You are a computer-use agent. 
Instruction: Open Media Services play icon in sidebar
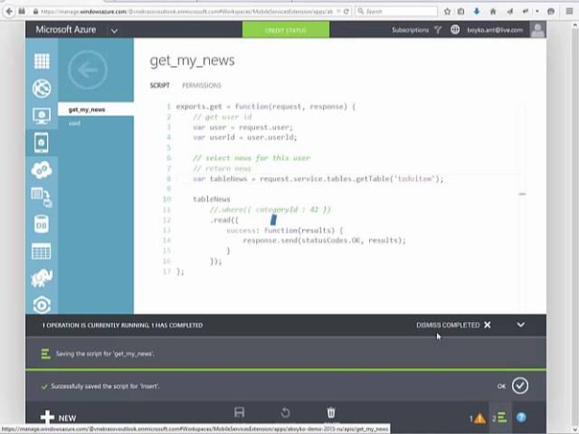(x=42, y=305)
